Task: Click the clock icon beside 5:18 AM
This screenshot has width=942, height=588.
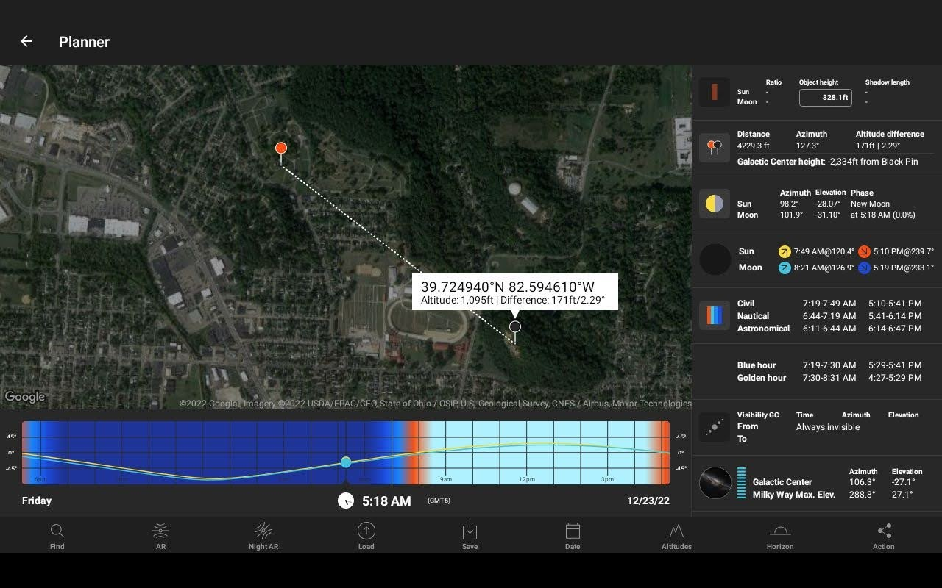Action: pos(346,501)
